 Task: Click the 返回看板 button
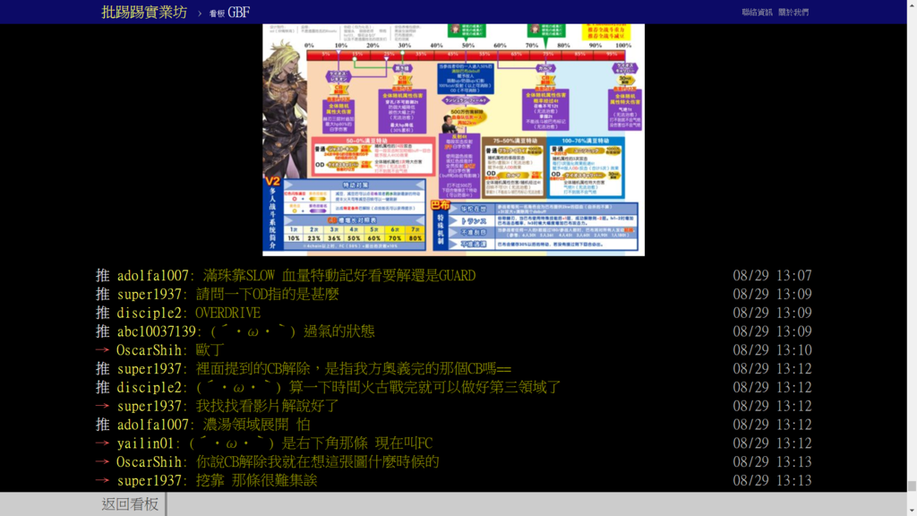click(x=130, y=503)
